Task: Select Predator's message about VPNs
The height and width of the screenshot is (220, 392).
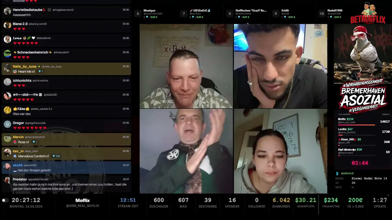Action: 70,186
